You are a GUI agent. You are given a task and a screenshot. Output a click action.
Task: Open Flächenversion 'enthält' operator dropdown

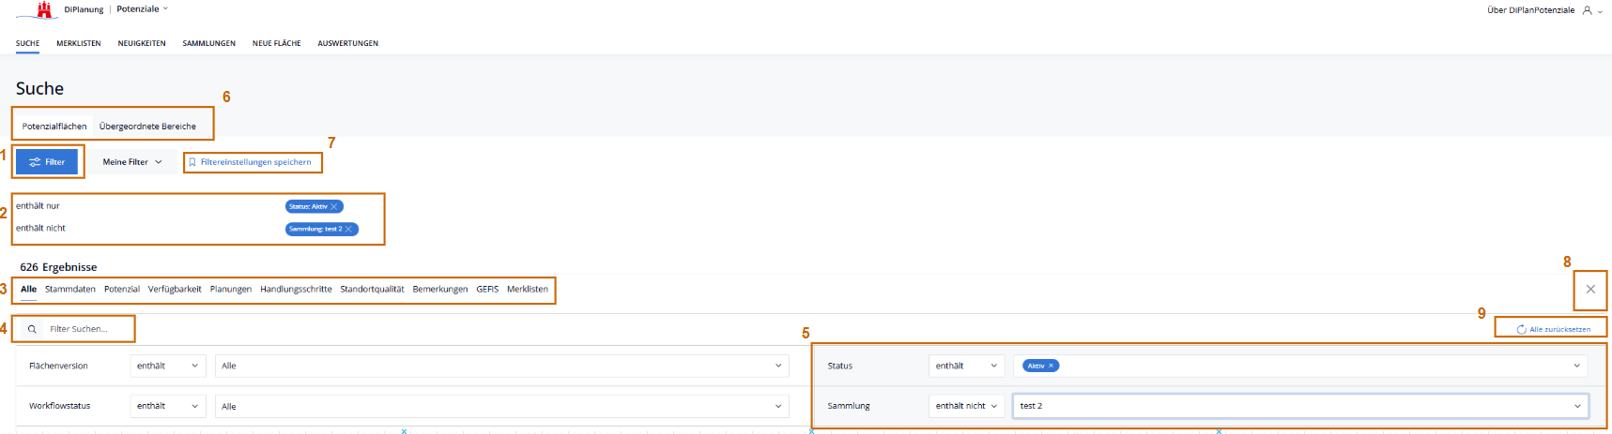click(x=169, y=366)
